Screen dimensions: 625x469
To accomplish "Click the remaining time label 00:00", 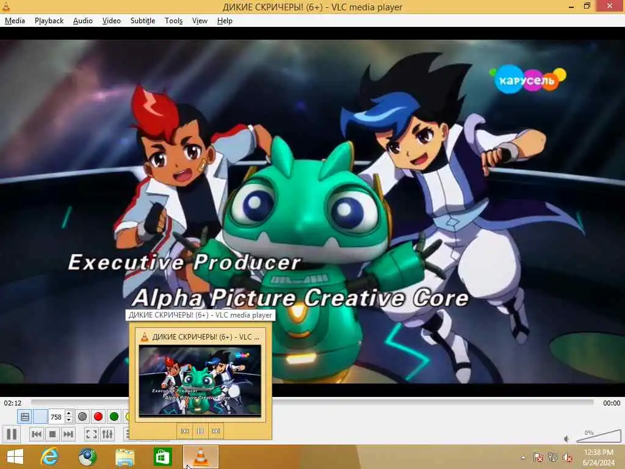I will pyautogui.click(x=612, y=403).
